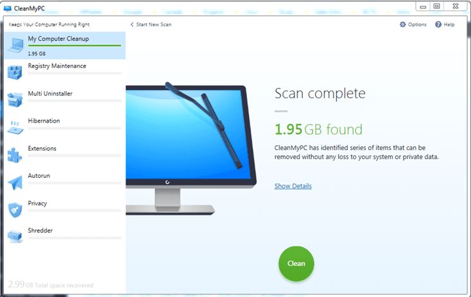Click the green cleanup progress bar
Screen dimensions: 471x297
tap(74, 46)
